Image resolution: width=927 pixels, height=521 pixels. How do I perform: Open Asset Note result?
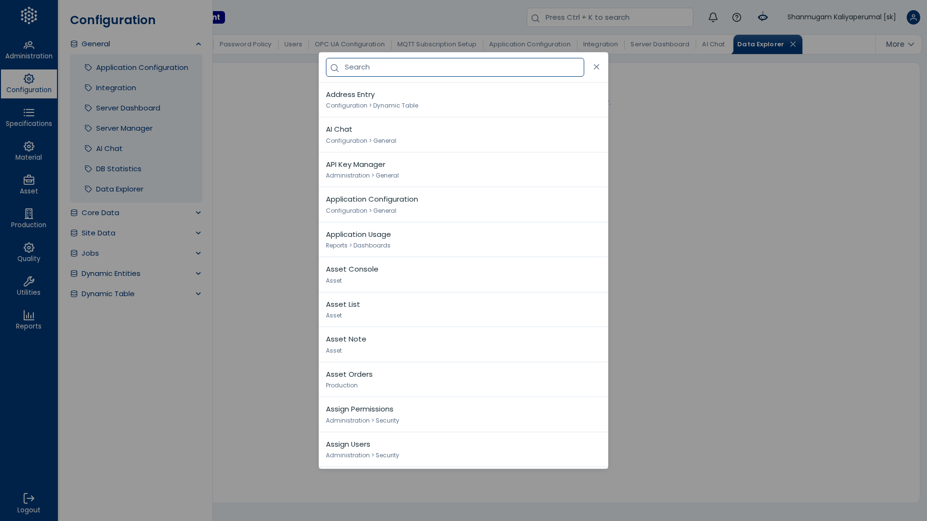(x=463, y=345)
